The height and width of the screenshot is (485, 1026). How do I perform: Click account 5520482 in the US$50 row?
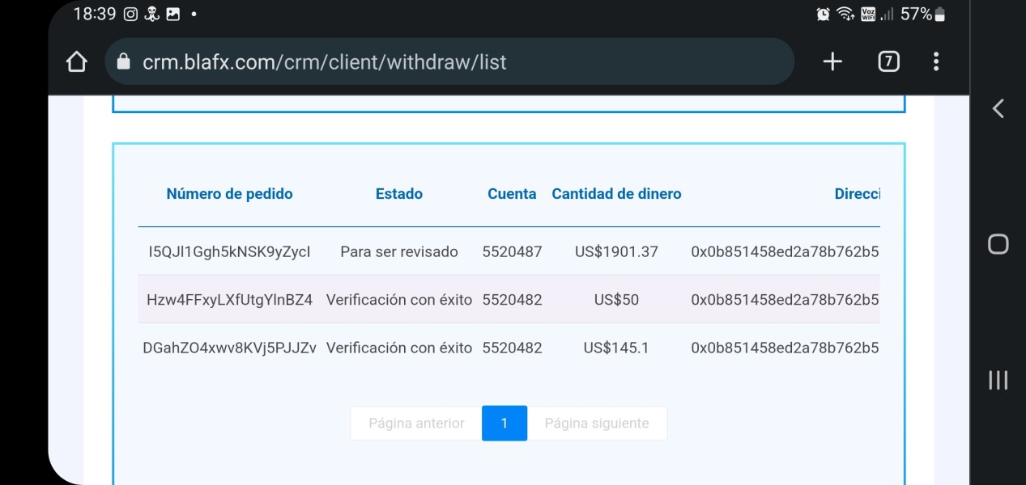(x=512, y=300)
